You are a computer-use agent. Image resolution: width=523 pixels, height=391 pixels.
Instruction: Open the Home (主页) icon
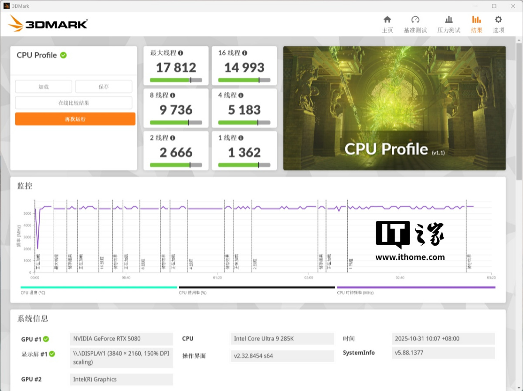pos(387,20)
